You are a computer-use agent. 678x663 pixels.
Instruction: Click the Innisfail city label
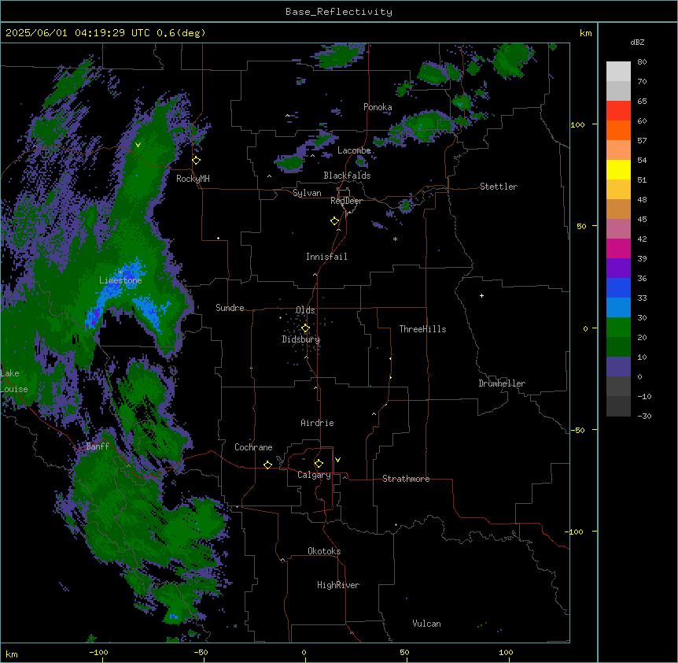tap(326, 257)
